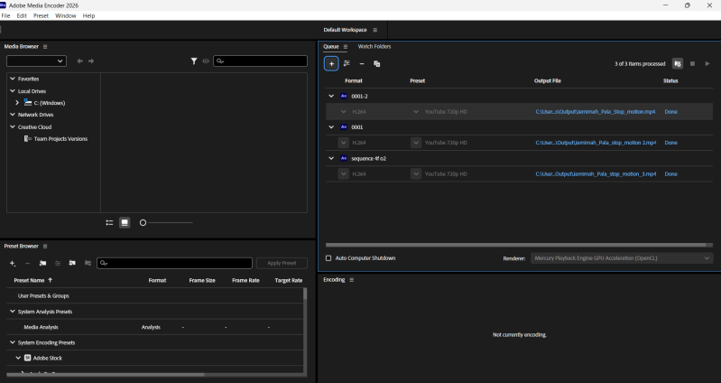
Task: Collapse the Local Drives tree node
Action: click(x=13, y=91)
